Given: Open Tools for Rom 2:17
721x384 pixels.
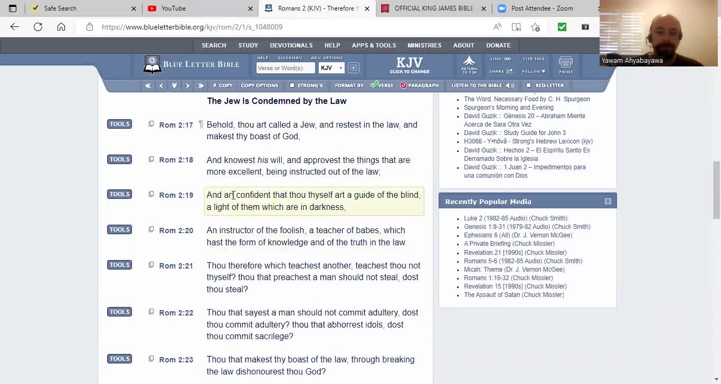Looking at the screenshot, I should [119, 124].
